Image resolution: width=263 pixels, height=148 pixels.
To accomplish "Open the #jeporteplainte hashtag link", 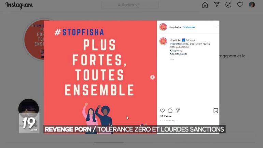I will pos(178,54).
